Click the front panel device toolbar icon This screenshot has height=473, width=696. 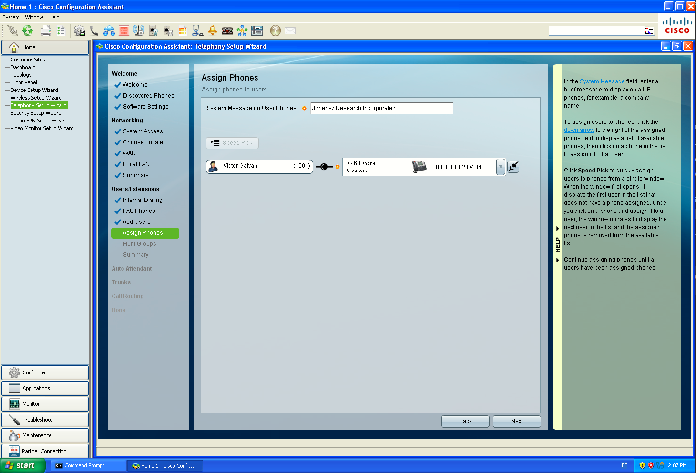(x=257, y=31)
